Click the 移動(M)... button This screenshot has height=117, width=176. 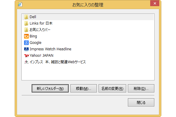(x=84, y=88)
